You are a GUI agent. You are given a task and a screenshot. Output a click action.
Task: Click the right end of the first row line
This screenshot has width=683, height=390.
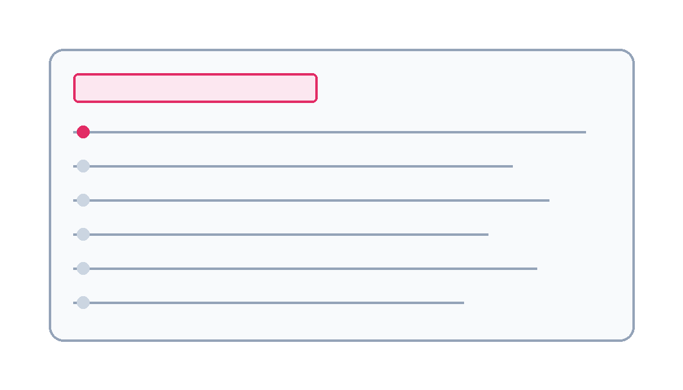coord(584,132)
